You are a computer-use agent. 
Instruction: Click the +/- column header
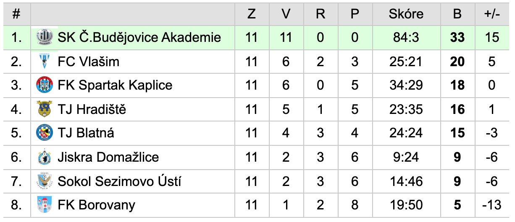(492, 14)
